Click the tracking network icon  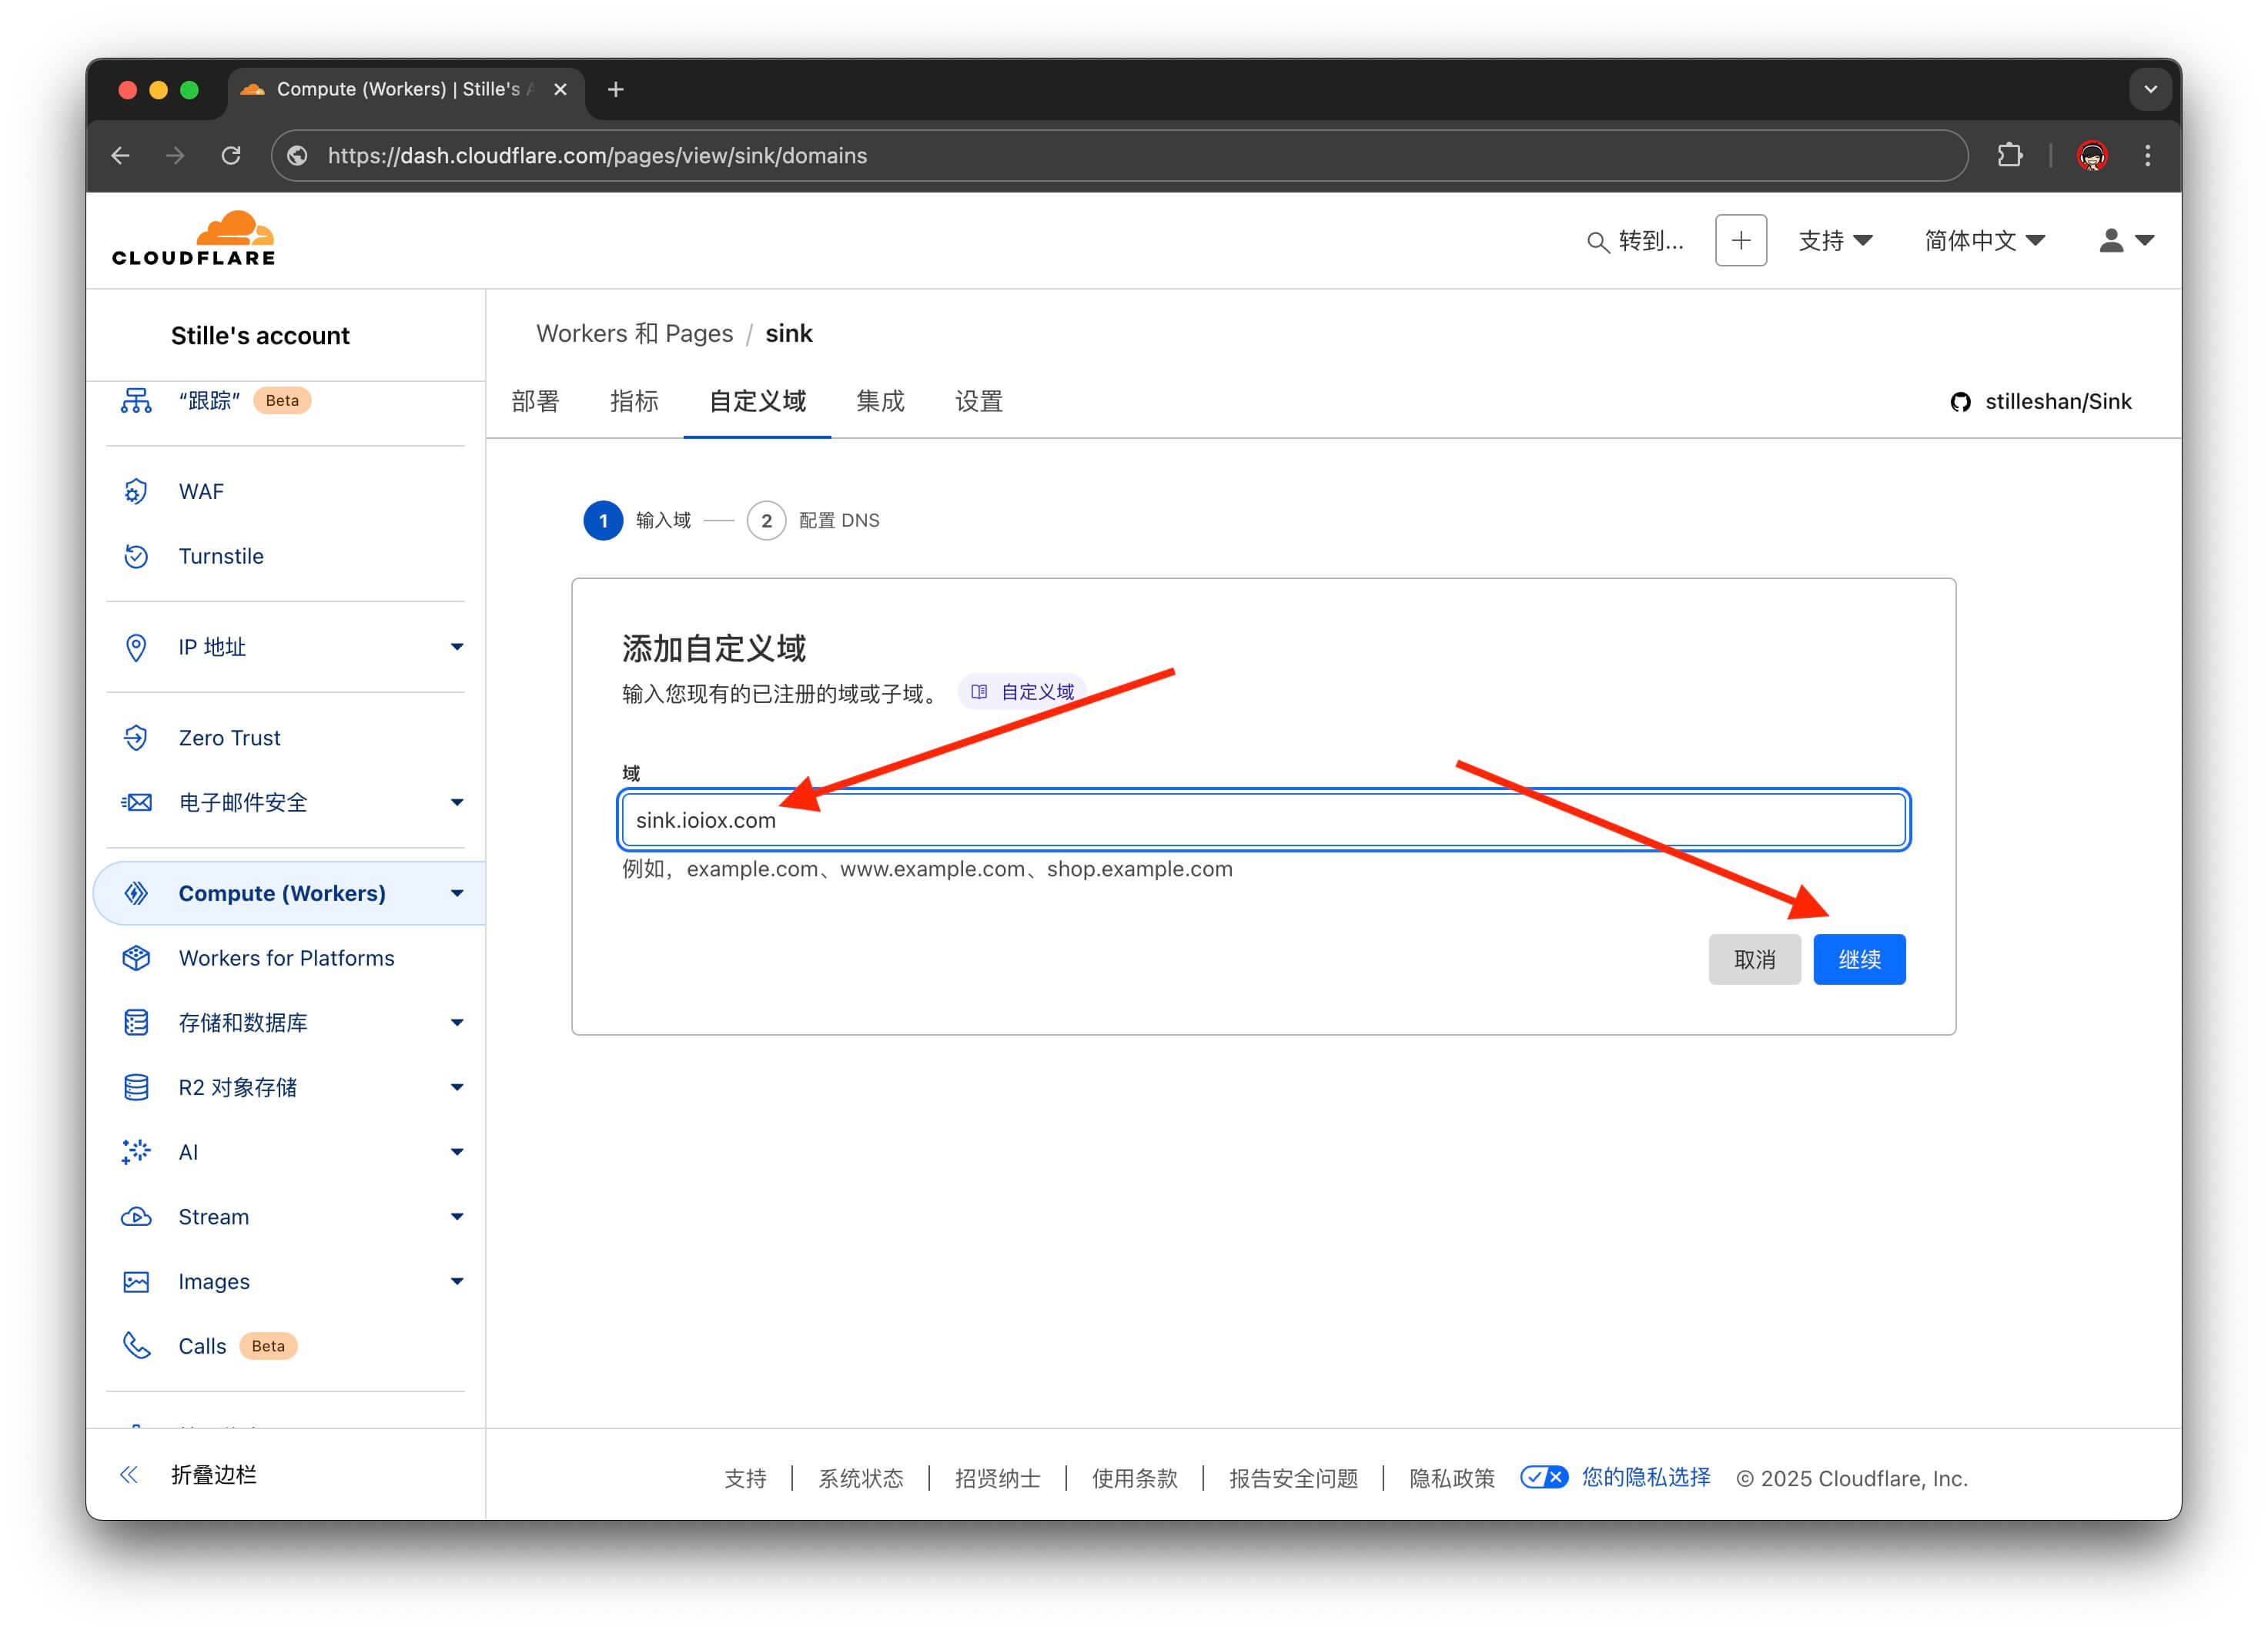[x=136, y=400]
